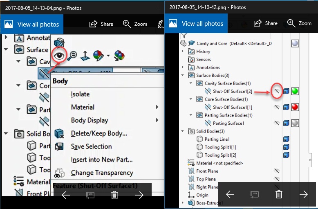Collapse Cavity Surface Bodies(1) folder
Image resolution: width=318 pixels, height=209 pixels.
(191, 83)
